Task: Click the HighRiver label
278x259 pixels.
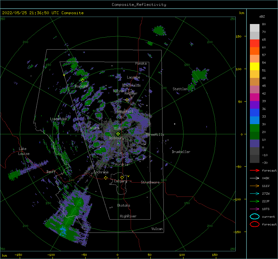Action: coord(128,216)
